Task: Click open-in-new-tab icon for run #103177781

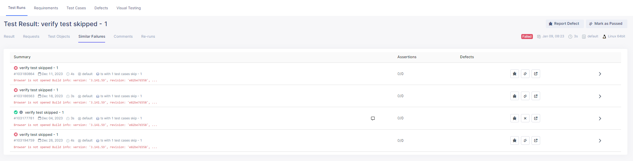Action: 536,118
